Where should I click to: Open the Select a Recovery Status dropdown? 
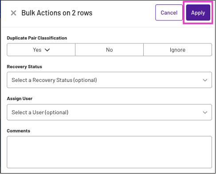(x=109, y=80)
